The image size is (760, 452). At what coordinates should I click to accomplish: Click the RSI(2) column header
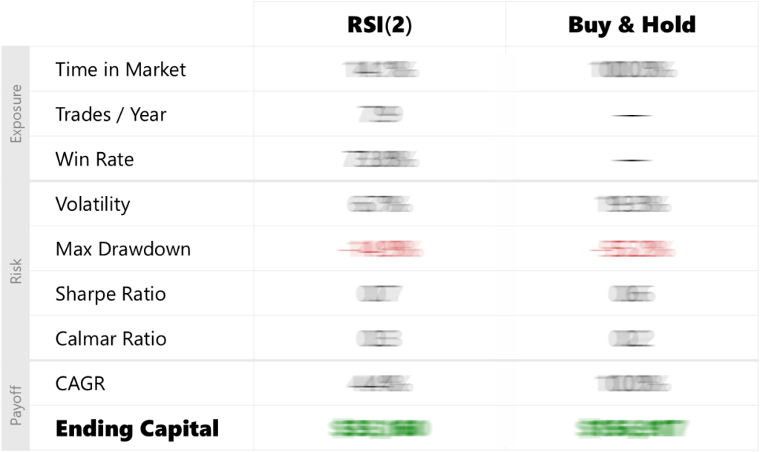point(379,24)
